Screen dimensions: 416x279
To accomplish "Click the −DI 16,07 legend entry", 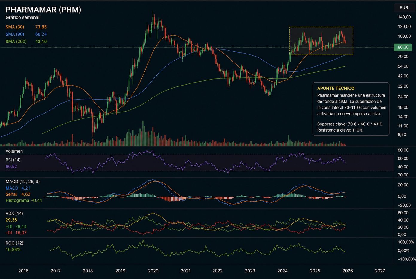I will (16, 233).
